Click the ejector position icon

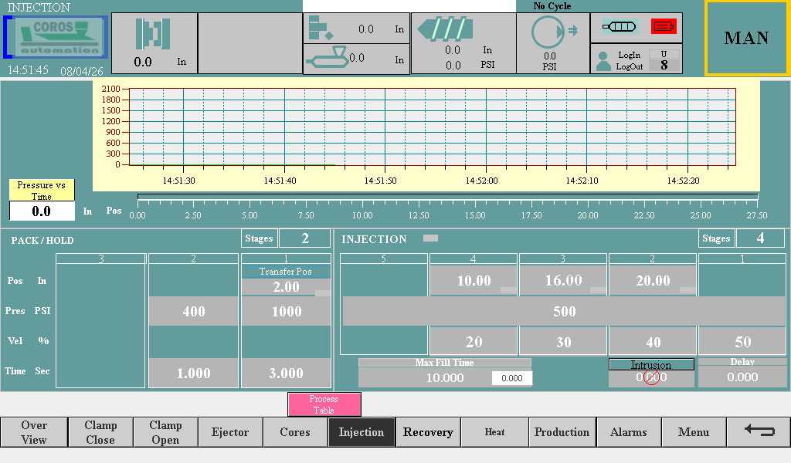pyautogui.click(x=320, y=28)
